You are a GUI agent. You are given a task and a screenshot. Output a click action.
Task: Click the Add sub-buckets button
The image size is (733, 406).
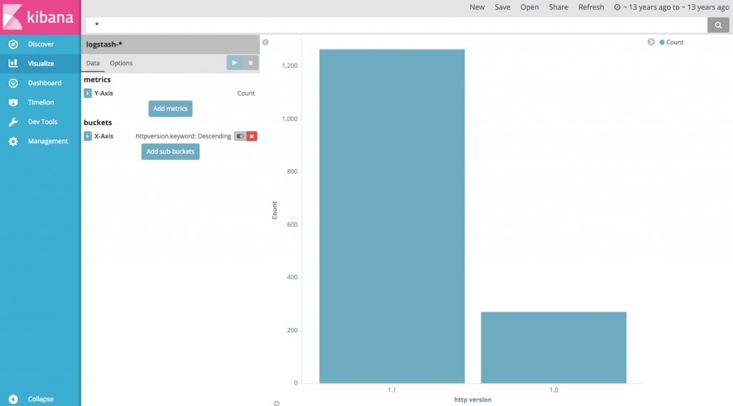170,152
